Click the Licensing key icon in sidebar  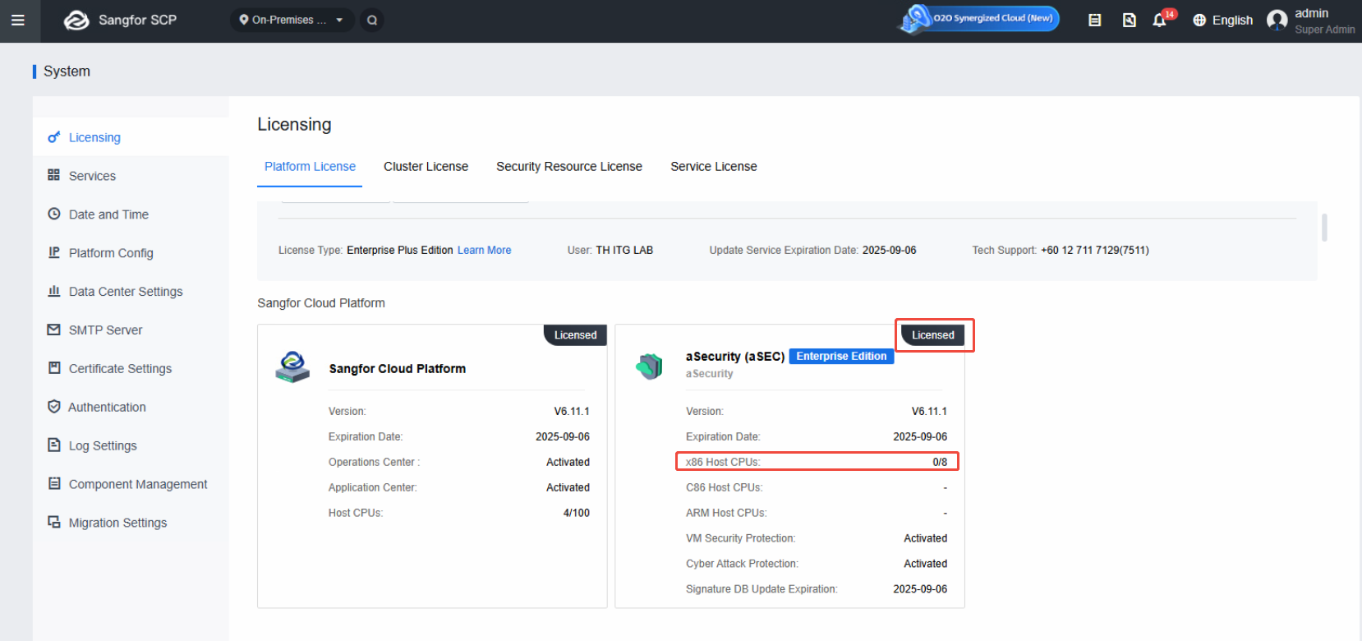tap(54, 137)
